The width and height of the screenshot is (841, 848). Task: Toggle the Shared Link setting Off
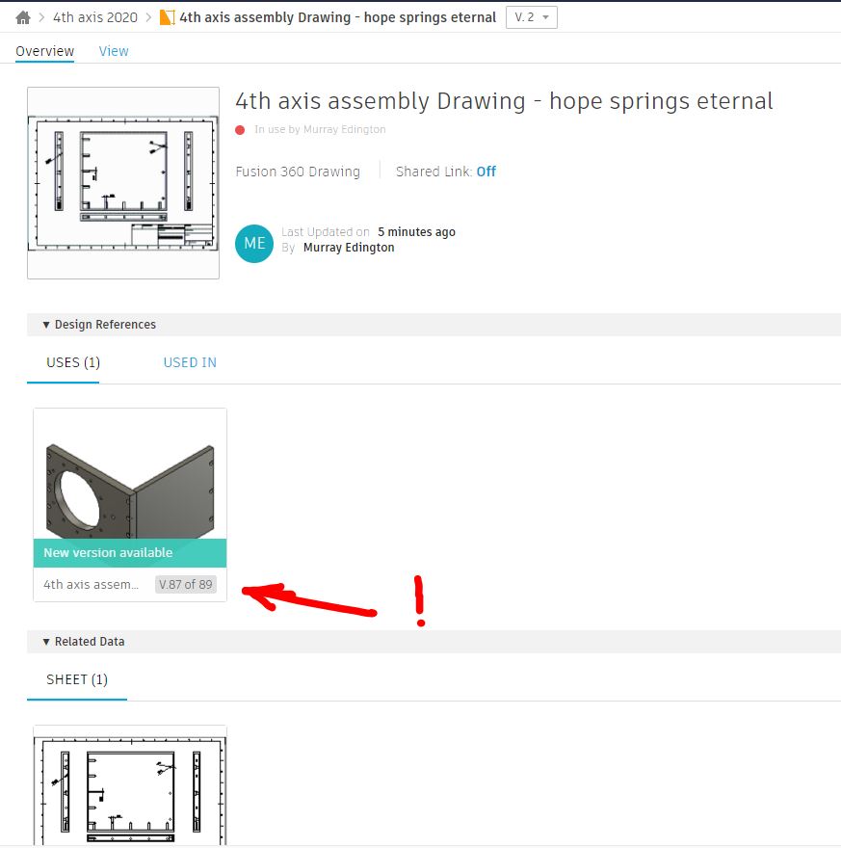point(486,172)
